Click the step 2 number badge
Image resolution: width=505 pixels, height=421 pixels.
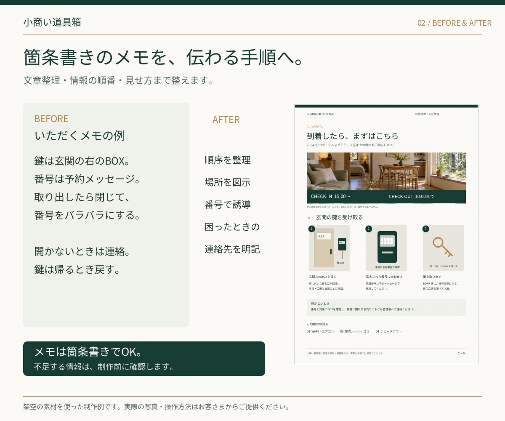tap(369, 229)
